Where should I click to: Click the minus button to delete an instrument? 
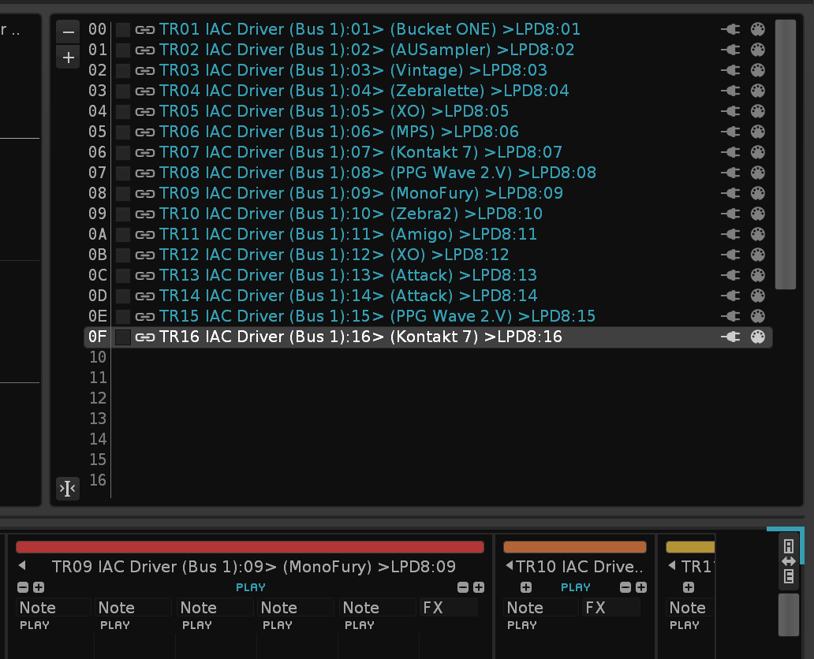[x=69, y=32]
